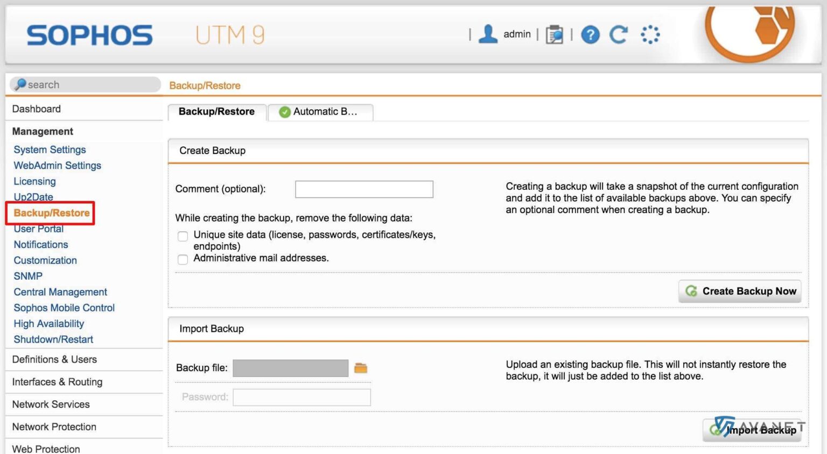
Task: Click inside the Comment input field
Action: [x=363, y=189]
